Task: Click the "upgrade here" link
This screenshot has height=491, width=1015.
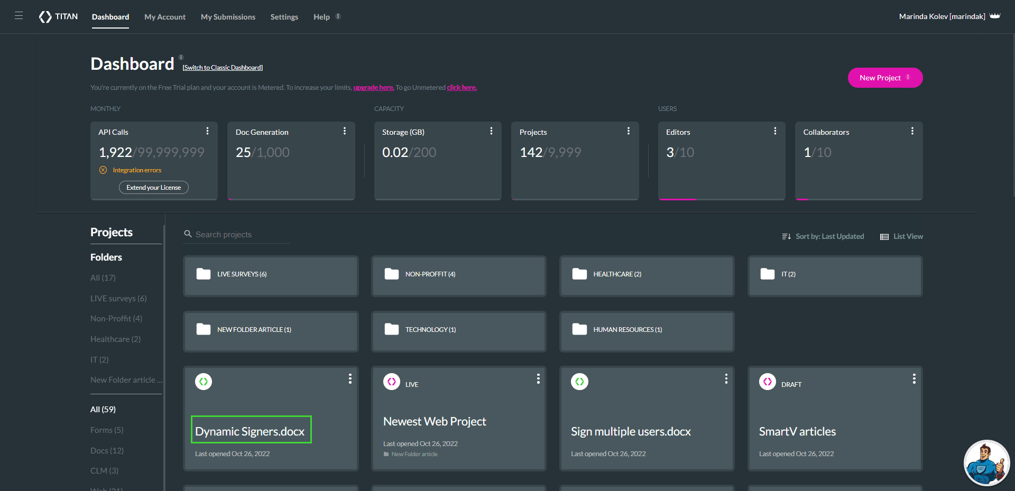Action: 373,87
